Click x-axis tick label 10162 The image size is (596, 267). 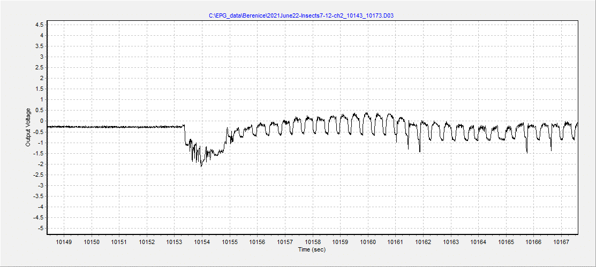click(423, 242)
